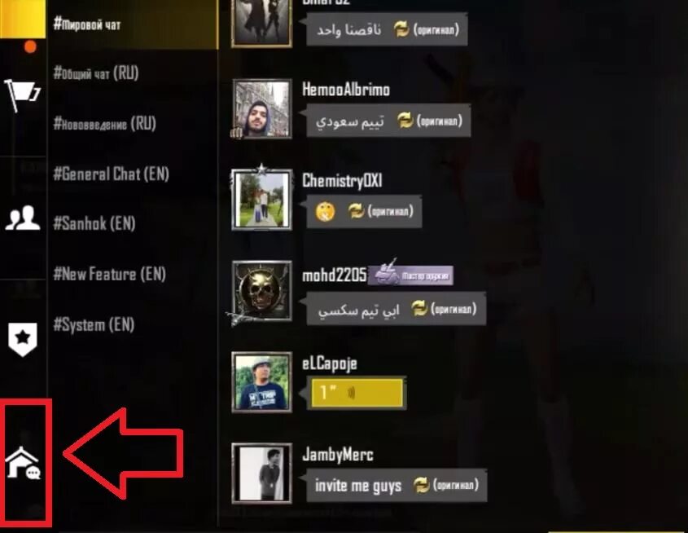The width and height of the screenshot is (688, 533).
Task: Open the friends icon in sidebar
Action: (x=23, y=218)
